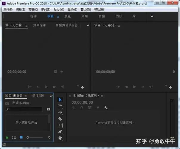Step back one frame in program monitor
Screen dimensions: 180x149
126,87
